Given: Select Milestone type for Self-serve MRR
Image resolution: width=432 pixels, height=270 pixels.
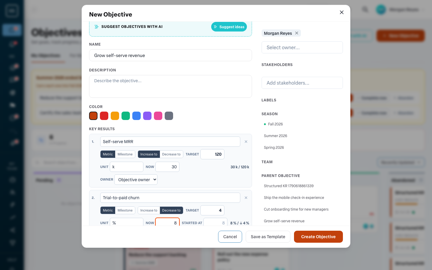Looking at the screenshot, I should 125,154.
